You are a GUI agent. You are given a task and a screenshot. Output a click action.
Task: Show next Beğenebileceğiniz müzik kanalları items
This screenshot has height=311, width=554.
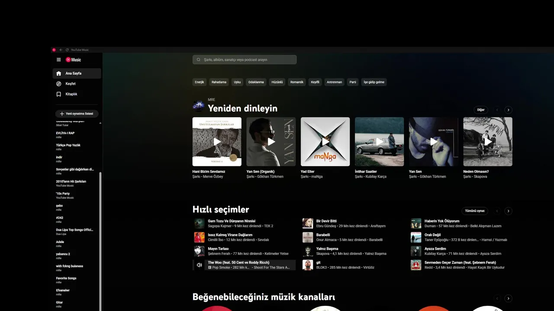(509, 298)
